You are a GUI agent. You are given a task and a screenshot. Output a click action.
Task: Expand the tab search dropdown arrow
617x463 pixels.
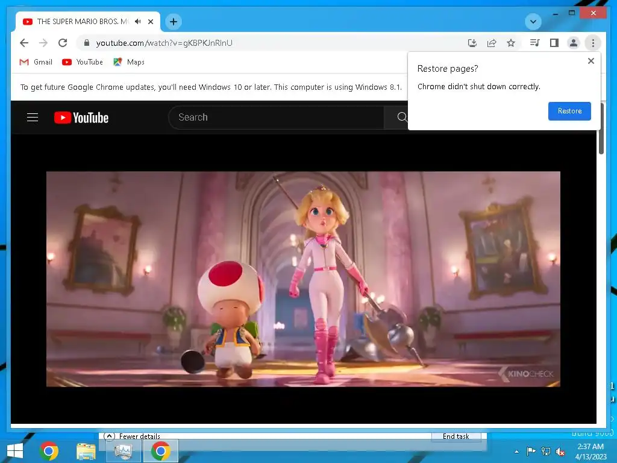[533, 22]
